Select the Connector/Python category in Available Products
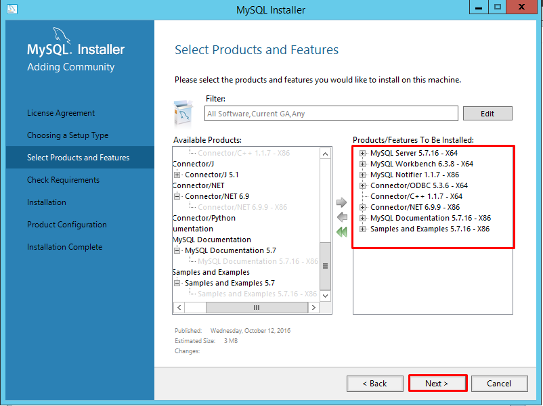 204,218
